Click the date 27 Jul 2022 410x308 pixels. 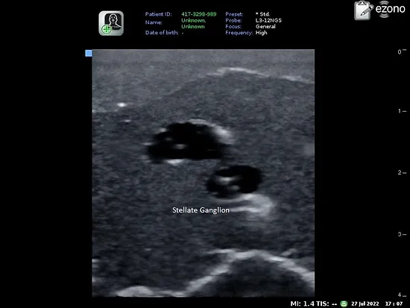pyautogui.click(x=365, y=304)
